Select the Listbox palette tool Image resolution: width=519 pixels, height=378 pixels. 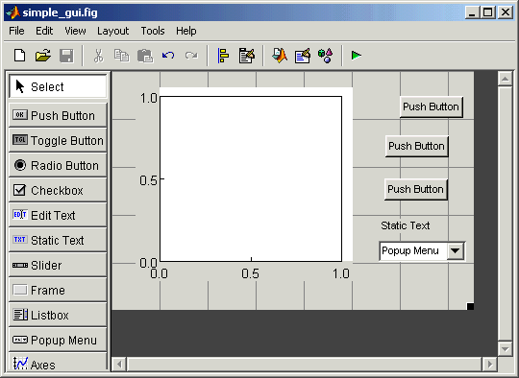pos(58,315)
